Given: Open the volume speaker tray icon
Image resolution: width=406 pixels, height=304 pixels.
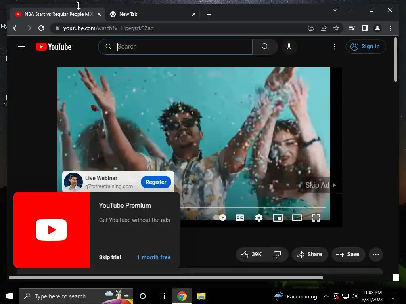Looking at the screenshot, I should click(355, 296).
